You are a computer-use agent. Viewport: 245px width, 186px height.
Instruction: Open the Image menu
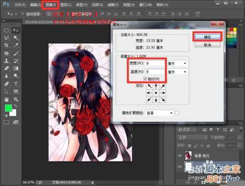50,5
